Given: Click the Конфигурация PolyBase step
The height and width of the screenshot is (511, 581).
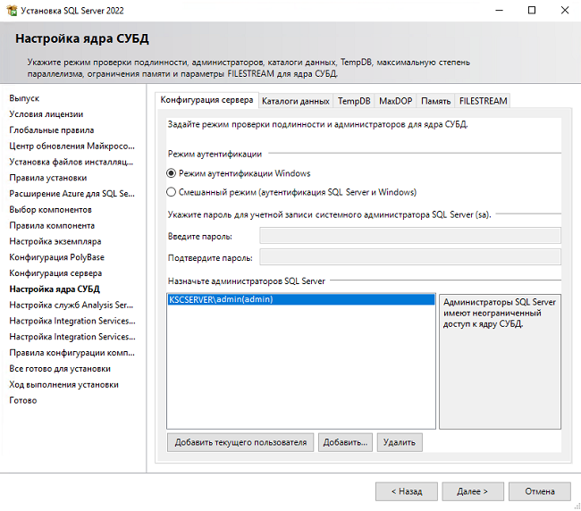Looking at the screenshot, I should coord(56,257).
